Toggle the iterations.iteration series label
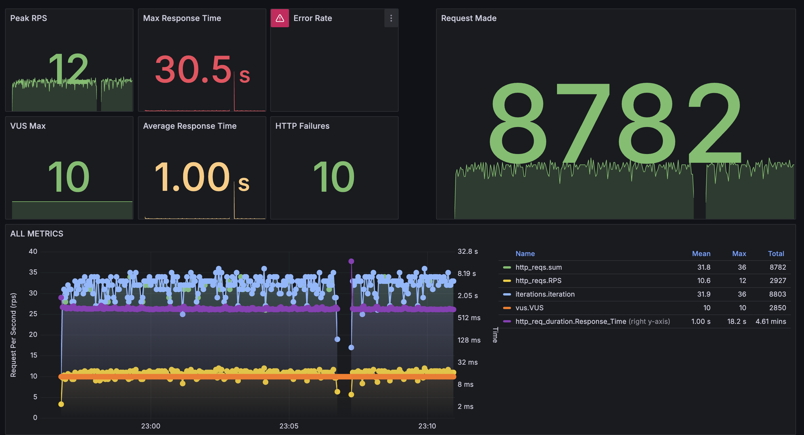The image size is (804, 435). tap(545, 294)
